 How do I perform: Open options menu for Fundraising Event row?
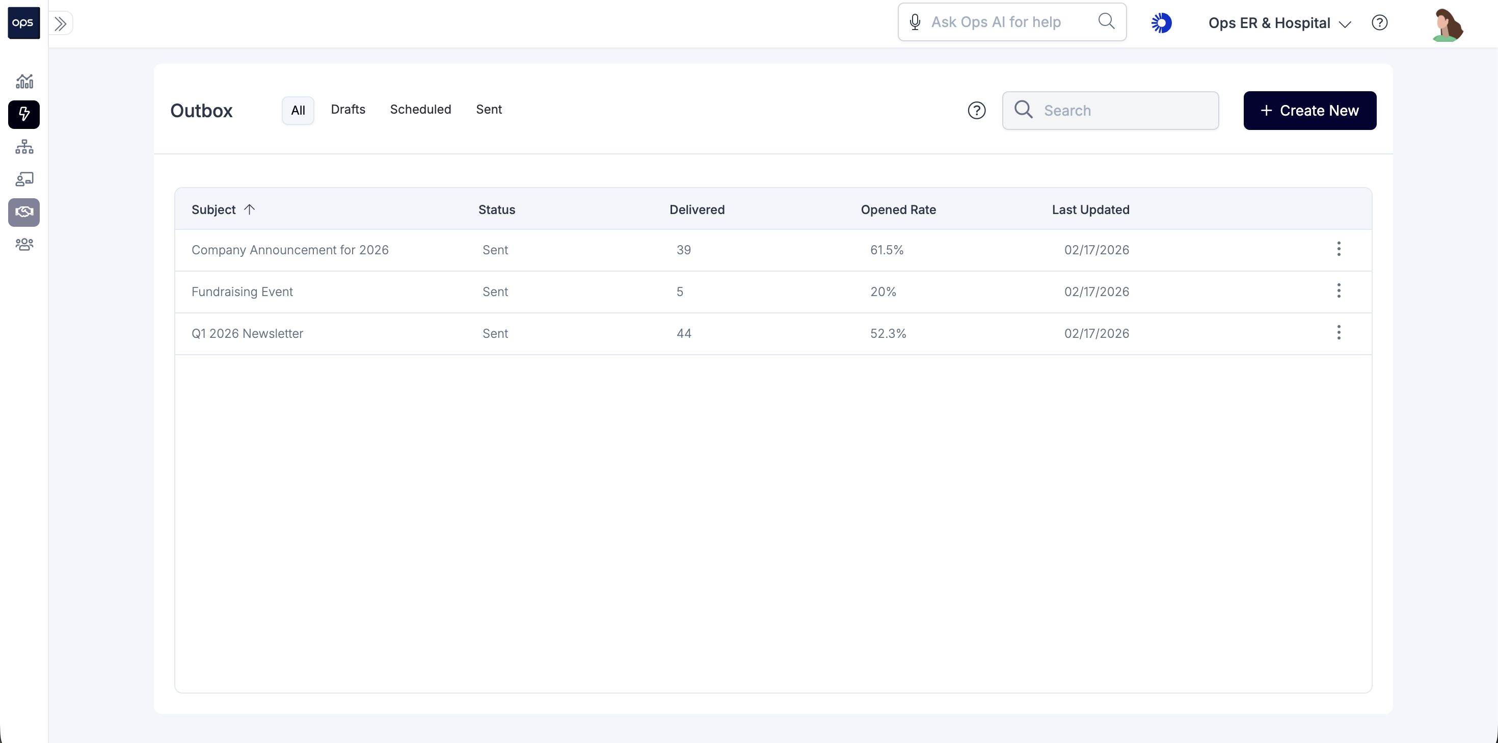[x=1338, y=291]
